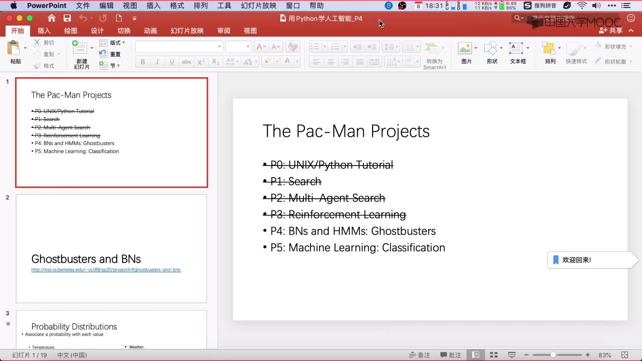
Task: Reset slide with 重置
Action: coord(110,54)
